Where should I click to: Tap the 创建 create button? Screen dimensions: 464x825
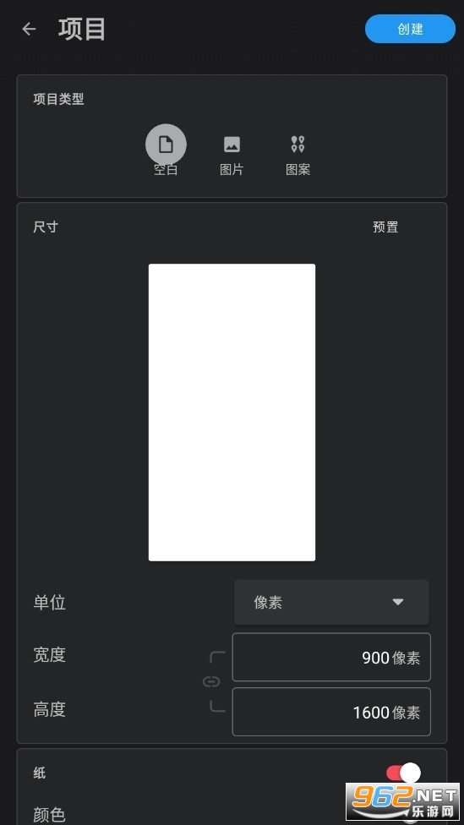411,29
